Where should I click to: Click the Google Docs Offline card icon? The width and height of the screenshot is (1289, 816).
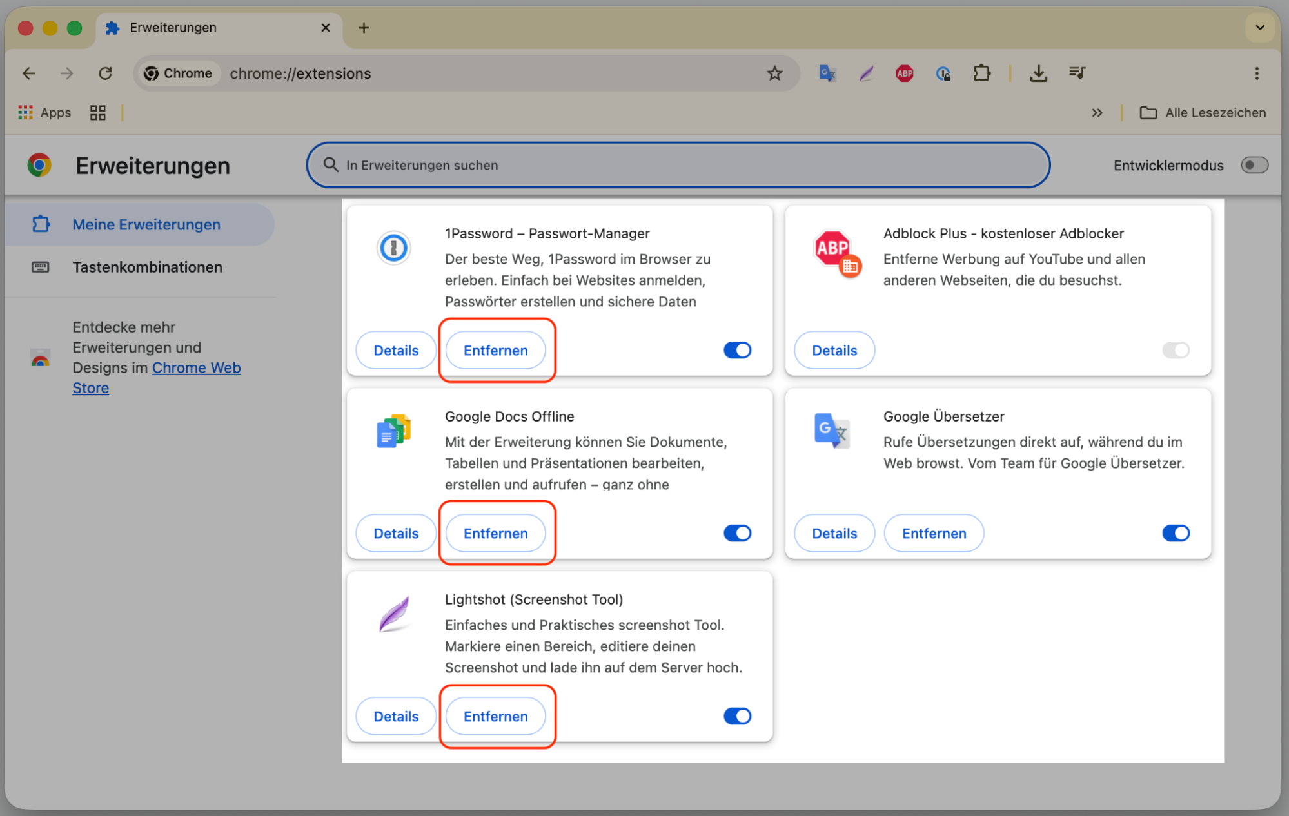tap(393, 431)
